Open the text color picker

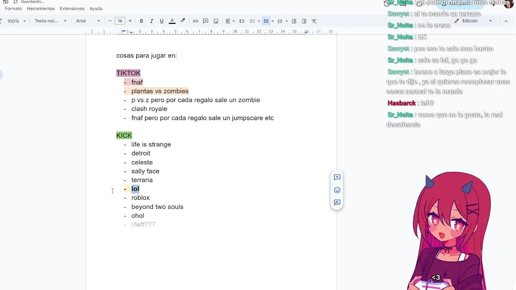172,21
